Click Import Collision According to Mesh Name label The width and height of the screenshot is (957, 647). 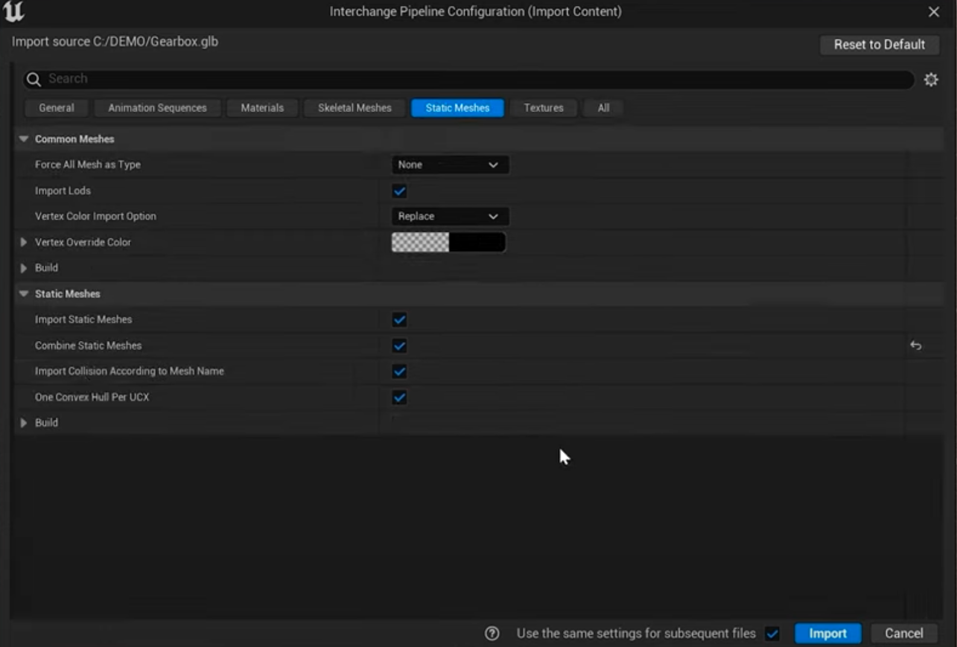pyautogui.click(x=129, y=371)
